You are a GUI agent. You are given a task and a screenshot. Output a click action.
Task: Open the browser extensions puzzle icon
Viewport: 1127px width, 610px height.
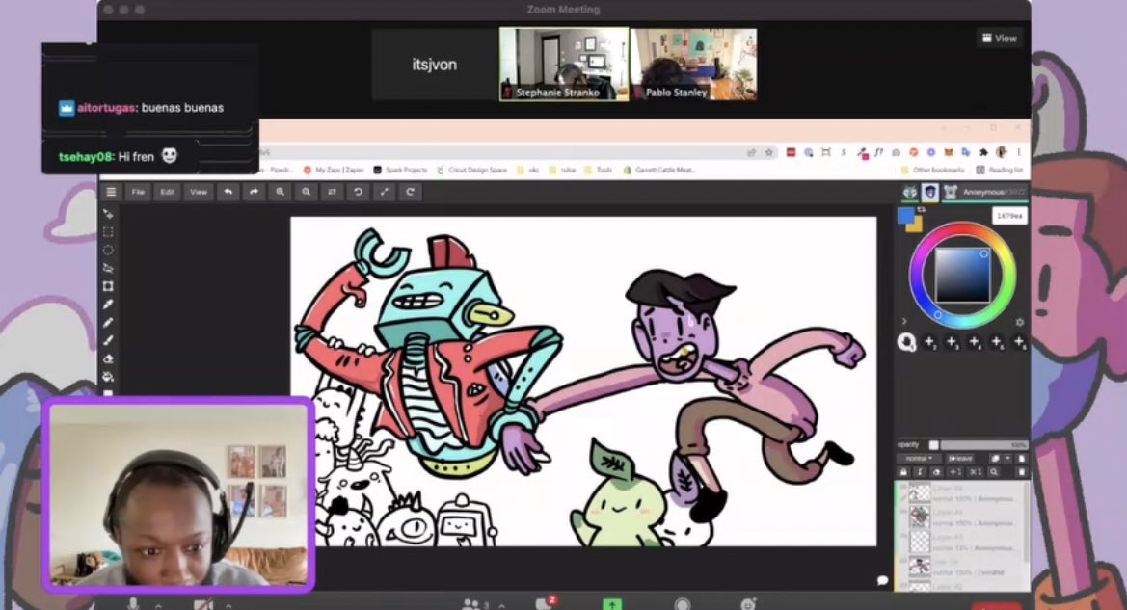(983, 152)
